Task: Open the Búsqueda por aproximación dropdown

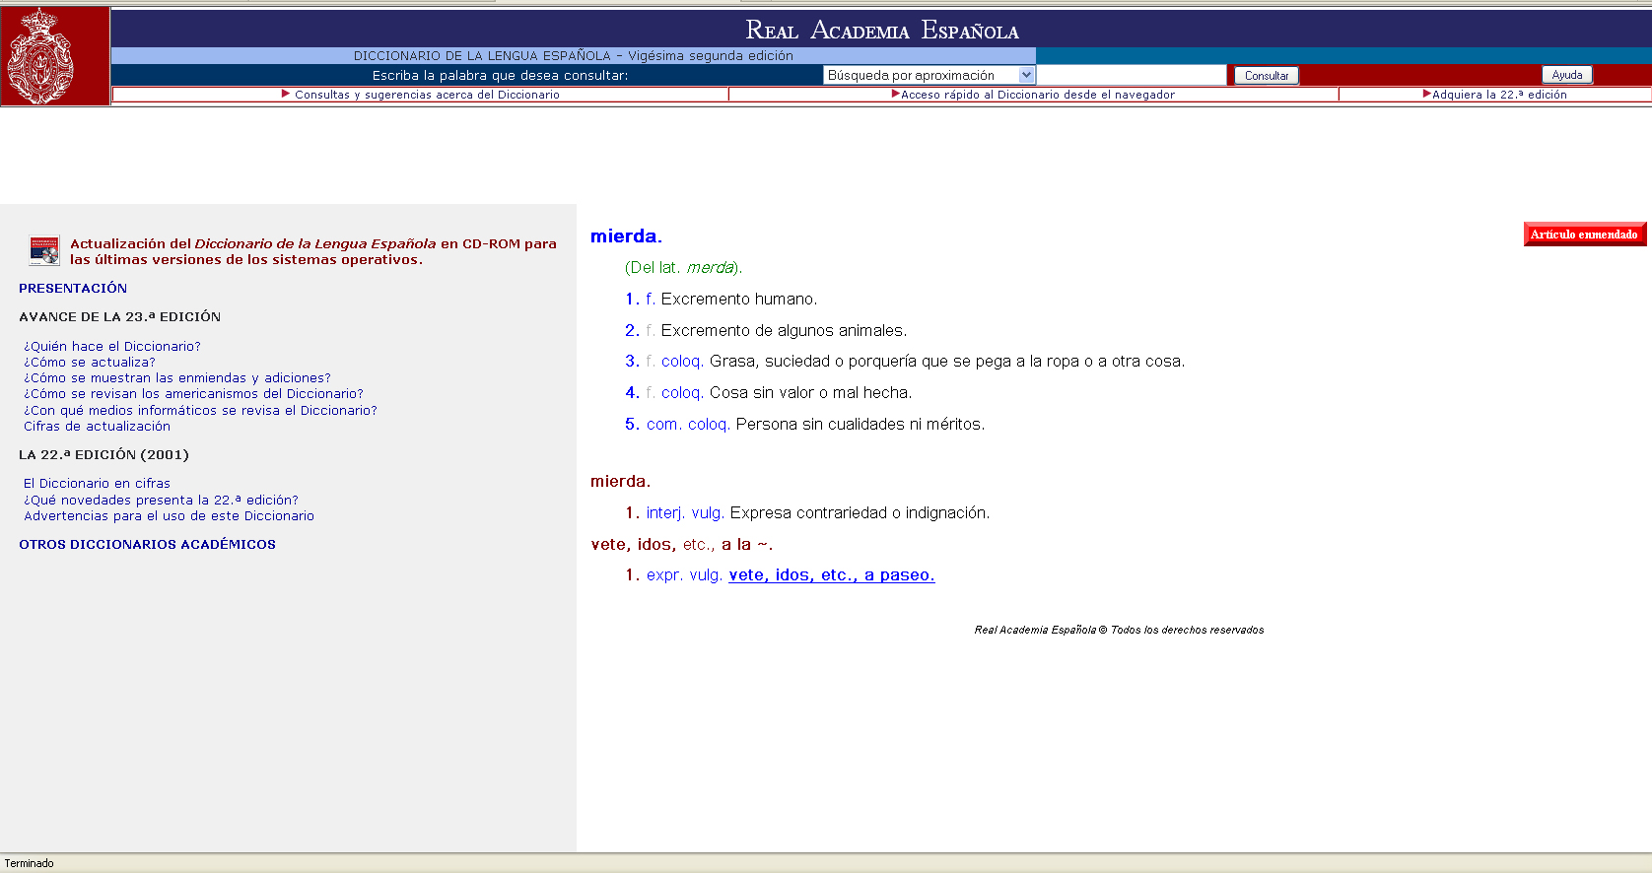Action: point(929,75)
